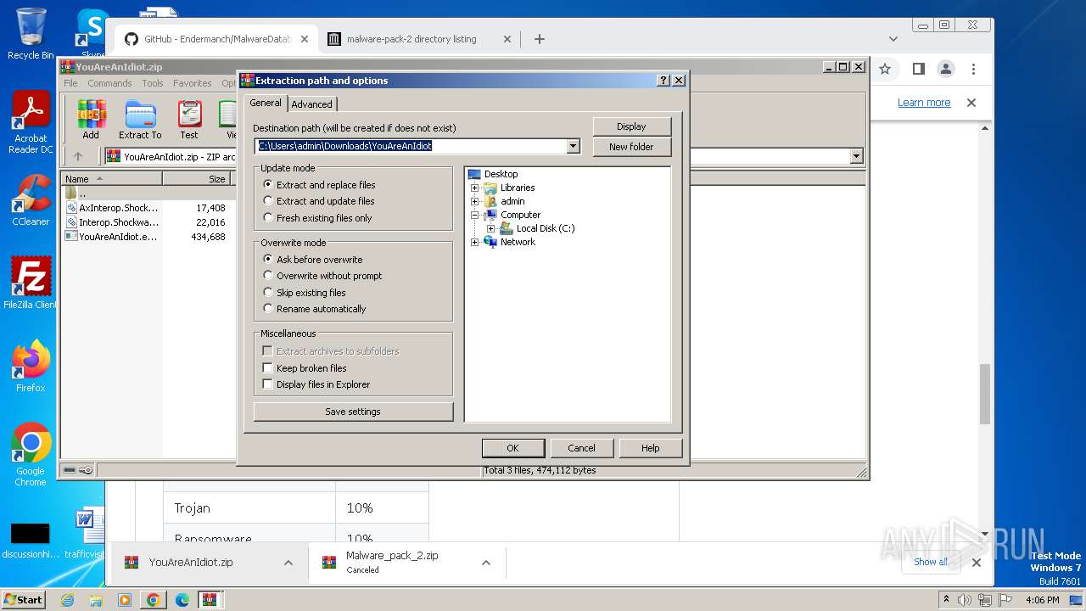Click the Save settings button
This screenshot has width=1086, height=611.
point(353,412)
